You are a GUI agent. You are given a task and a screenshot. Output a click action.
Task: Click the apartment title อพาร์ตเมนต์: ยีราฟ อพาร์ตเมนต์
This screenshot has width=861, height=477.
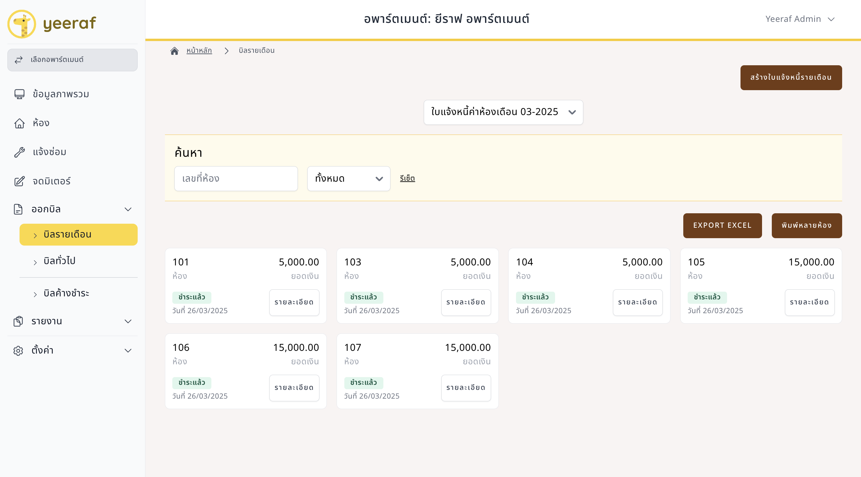[x=446, y=19]
